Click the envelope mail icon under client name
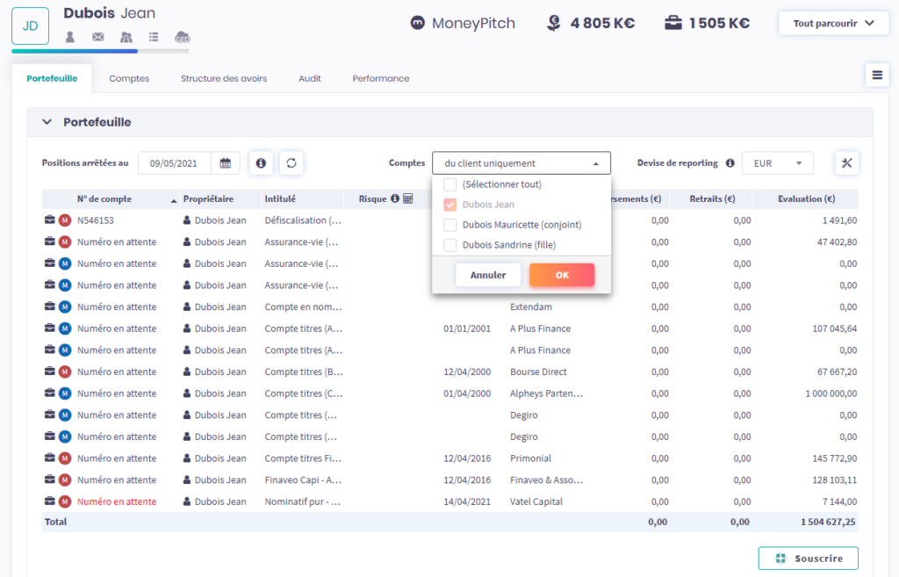The height and width of the screenshot is (577, 899). [x=98, y=37]
